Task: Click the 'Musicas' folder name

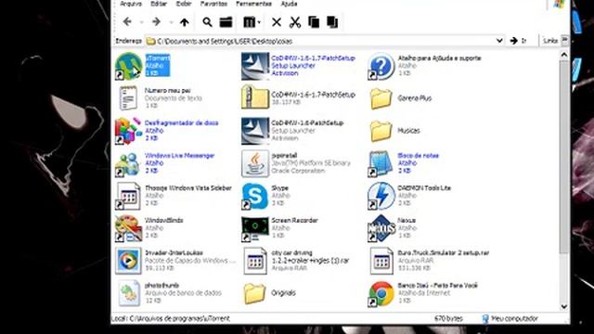Action: point(408,131)
